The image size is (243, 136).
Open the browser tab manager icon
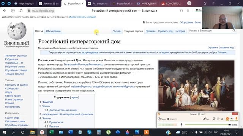(x=205, y=3)
